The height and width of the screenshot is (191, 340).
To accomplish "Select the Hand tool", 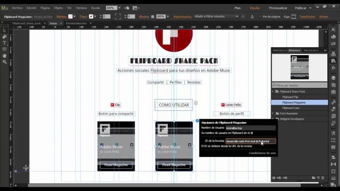I will click(x=4, y=56).
